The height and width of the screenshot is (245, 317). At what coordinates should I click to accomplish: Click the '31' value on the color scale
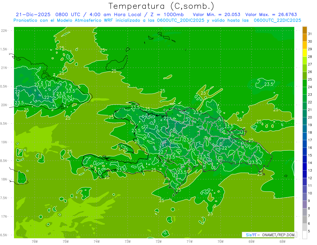point(310,34)
